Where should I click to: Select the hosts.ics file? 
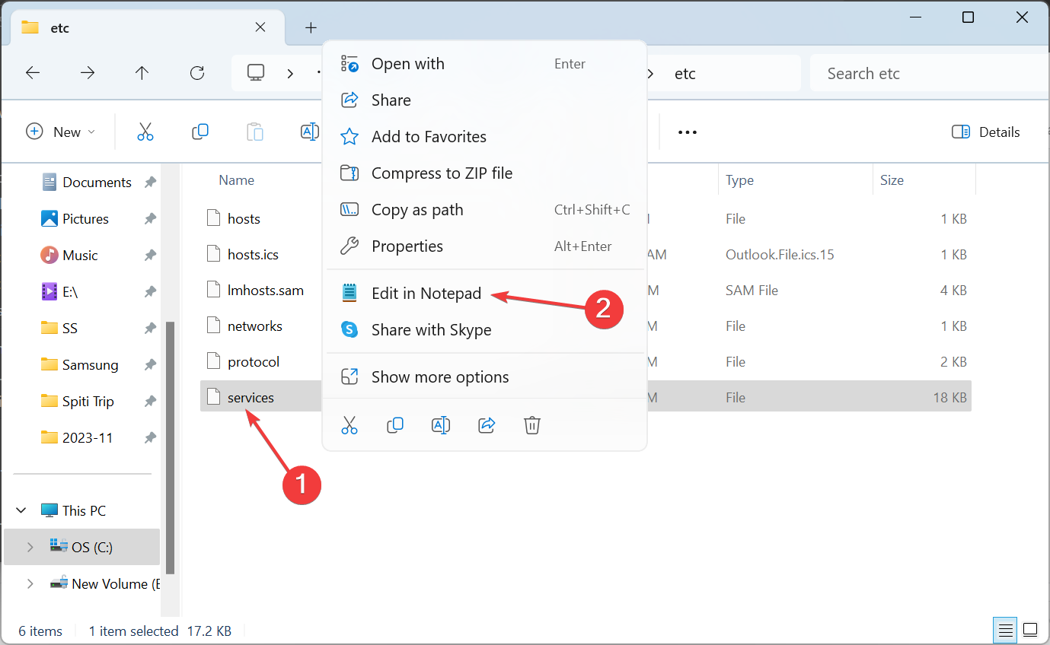tap(253, 255)
